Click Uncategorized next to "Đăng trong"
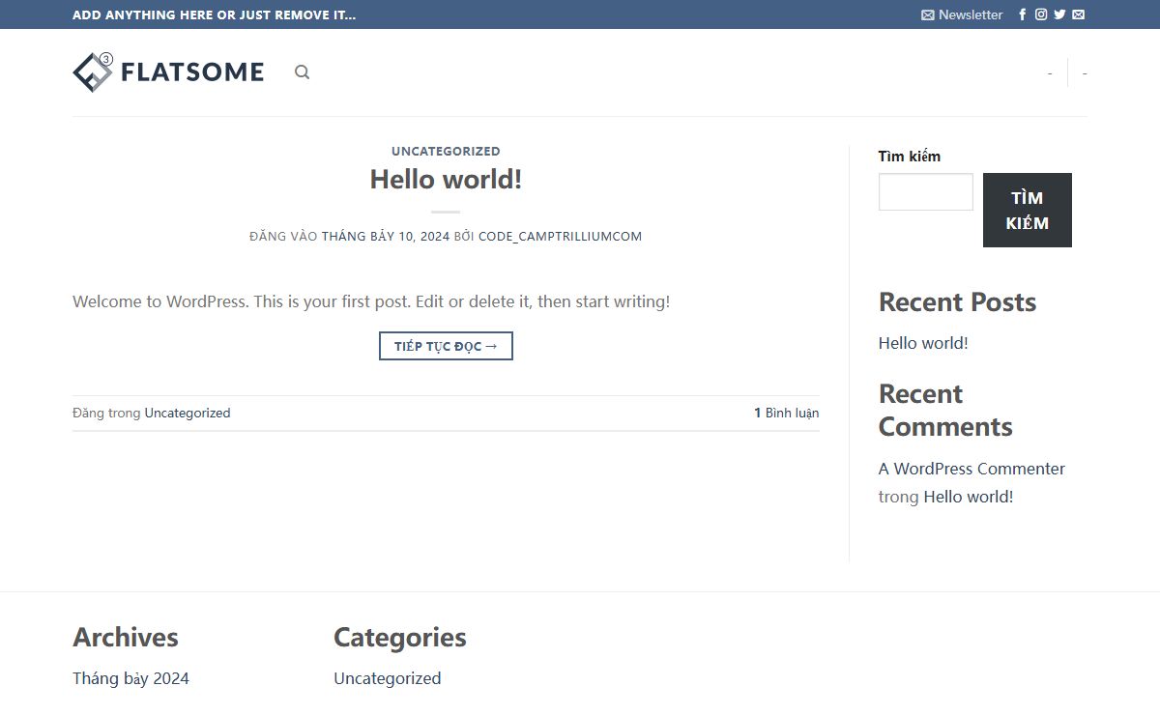 coord(188,413)
